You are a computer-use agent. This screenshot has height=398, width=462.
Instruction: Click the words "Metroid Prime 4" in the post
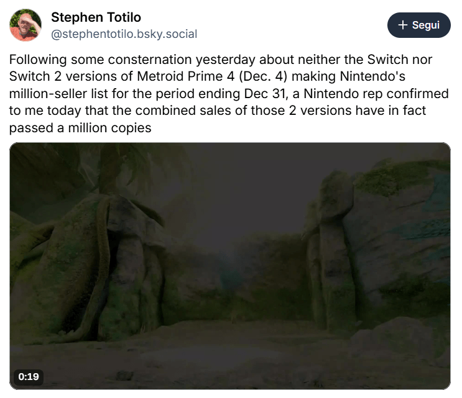click(x=215, y=78)
